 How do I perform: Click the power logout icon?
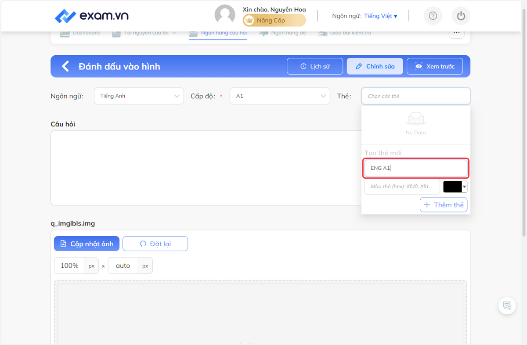(x=461, y=16)
